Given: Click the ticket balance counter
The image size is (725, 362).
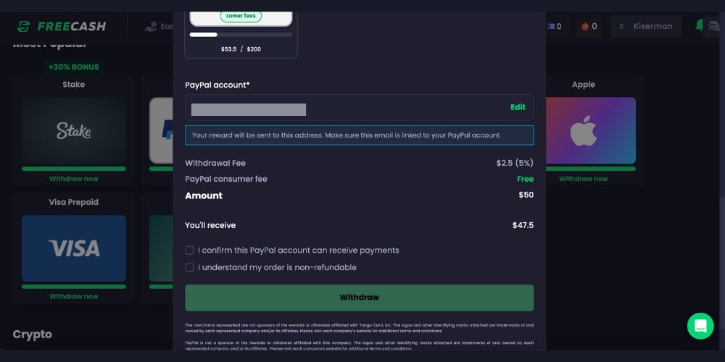Looking at the screenshot, I should pos(555,26).
